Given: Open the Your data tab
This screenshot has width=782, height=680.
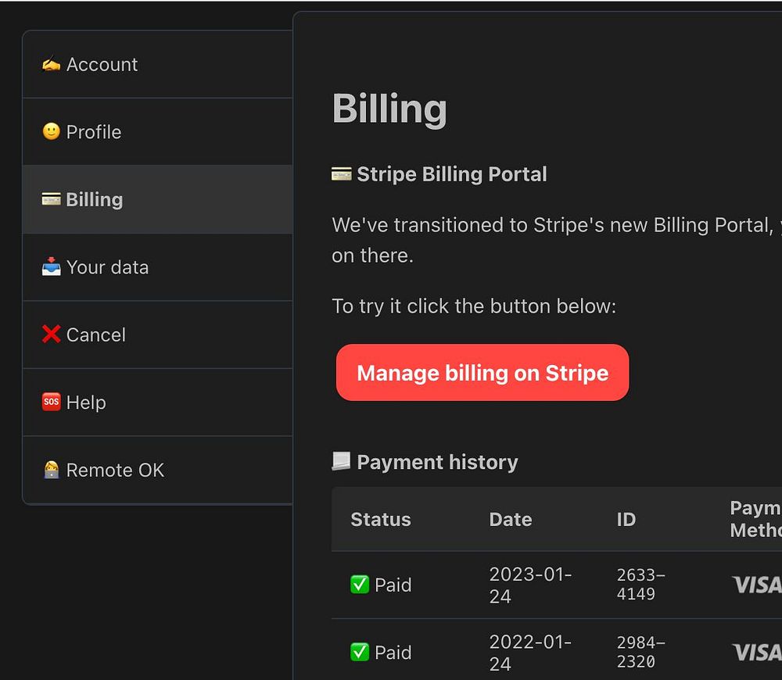Looking at the screenshot, I should coord(158,267).
